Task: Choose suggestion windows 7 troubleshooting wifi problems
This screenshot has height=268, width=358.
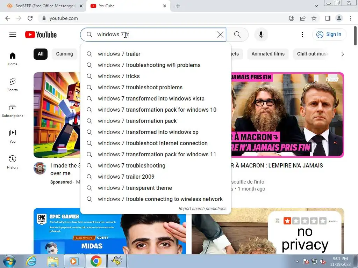Action: coord(156,65)
